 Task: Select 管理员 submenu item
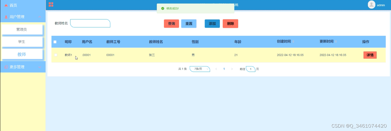pos(22,29)
